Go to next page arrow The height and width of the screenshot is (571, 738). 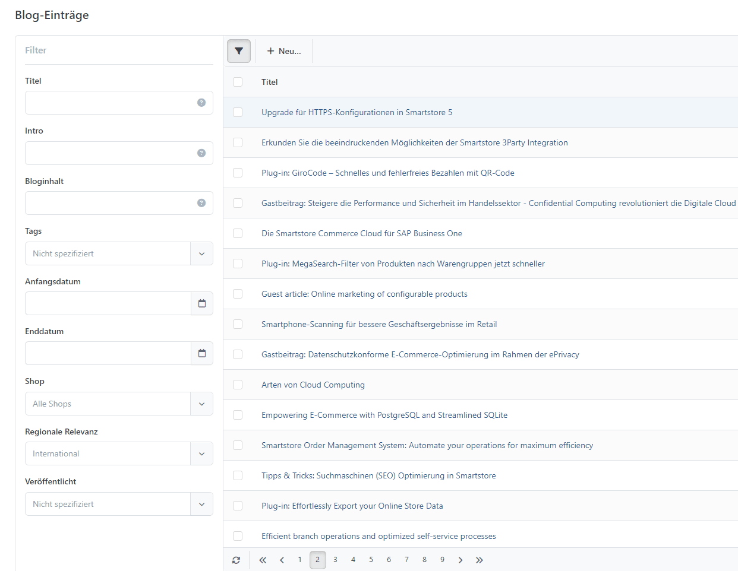[x=461, y=560]
